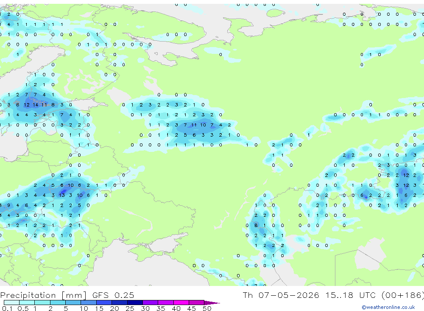
Task: Choose the 2–5 mm legend color box
Action: pos(58,303)
